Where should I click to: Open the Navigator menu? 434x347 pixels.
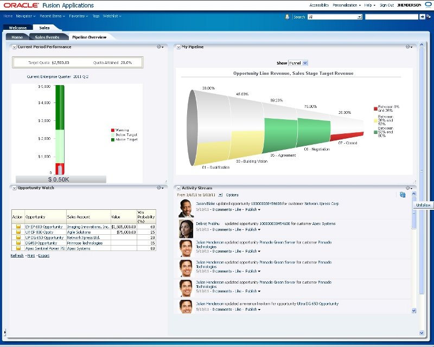point(25,16)
